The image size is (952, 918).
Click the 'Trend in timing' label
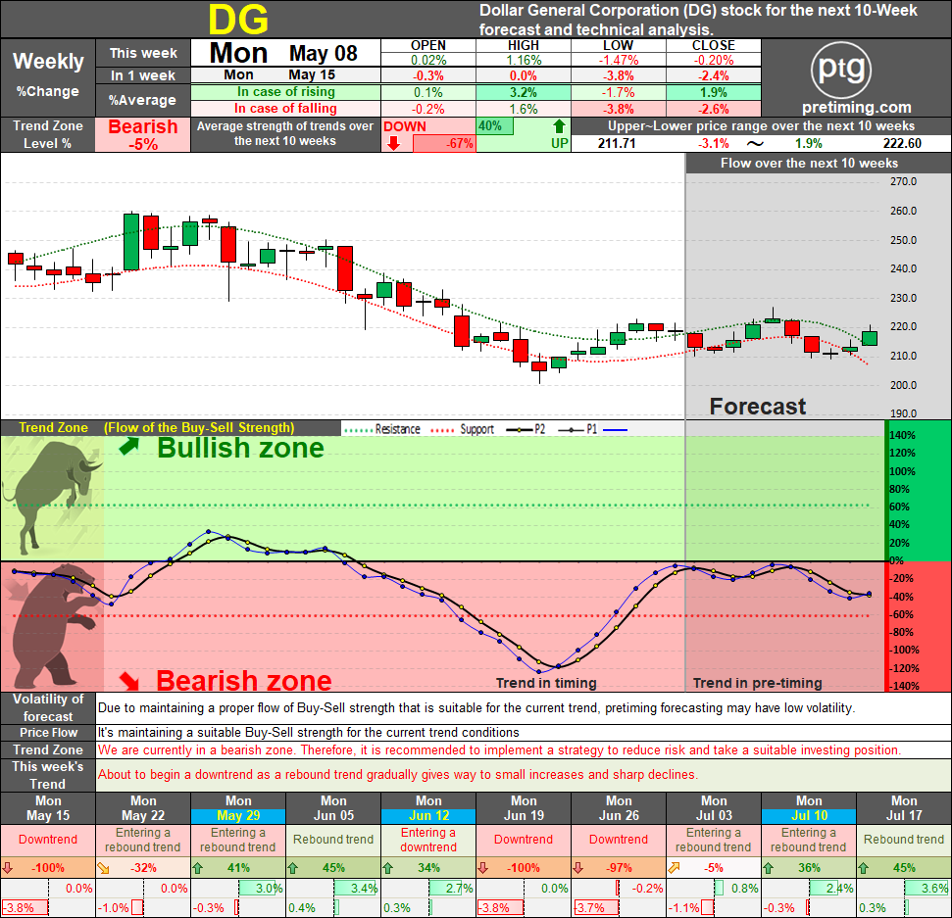click(546, 683)
